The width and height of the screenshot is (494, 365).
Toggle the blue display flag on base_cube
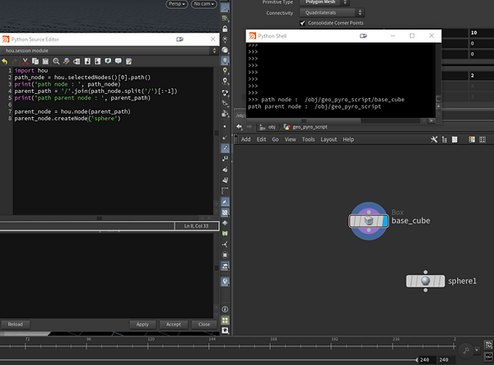(x=384, y=221)
